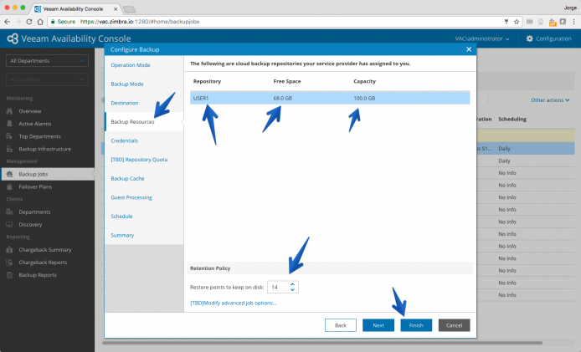
Task: Go back in the browser
Action: pos(7,22)
